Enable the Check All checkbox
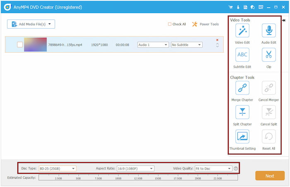Viewport: 290px width, 187px height. click(170, 24)
